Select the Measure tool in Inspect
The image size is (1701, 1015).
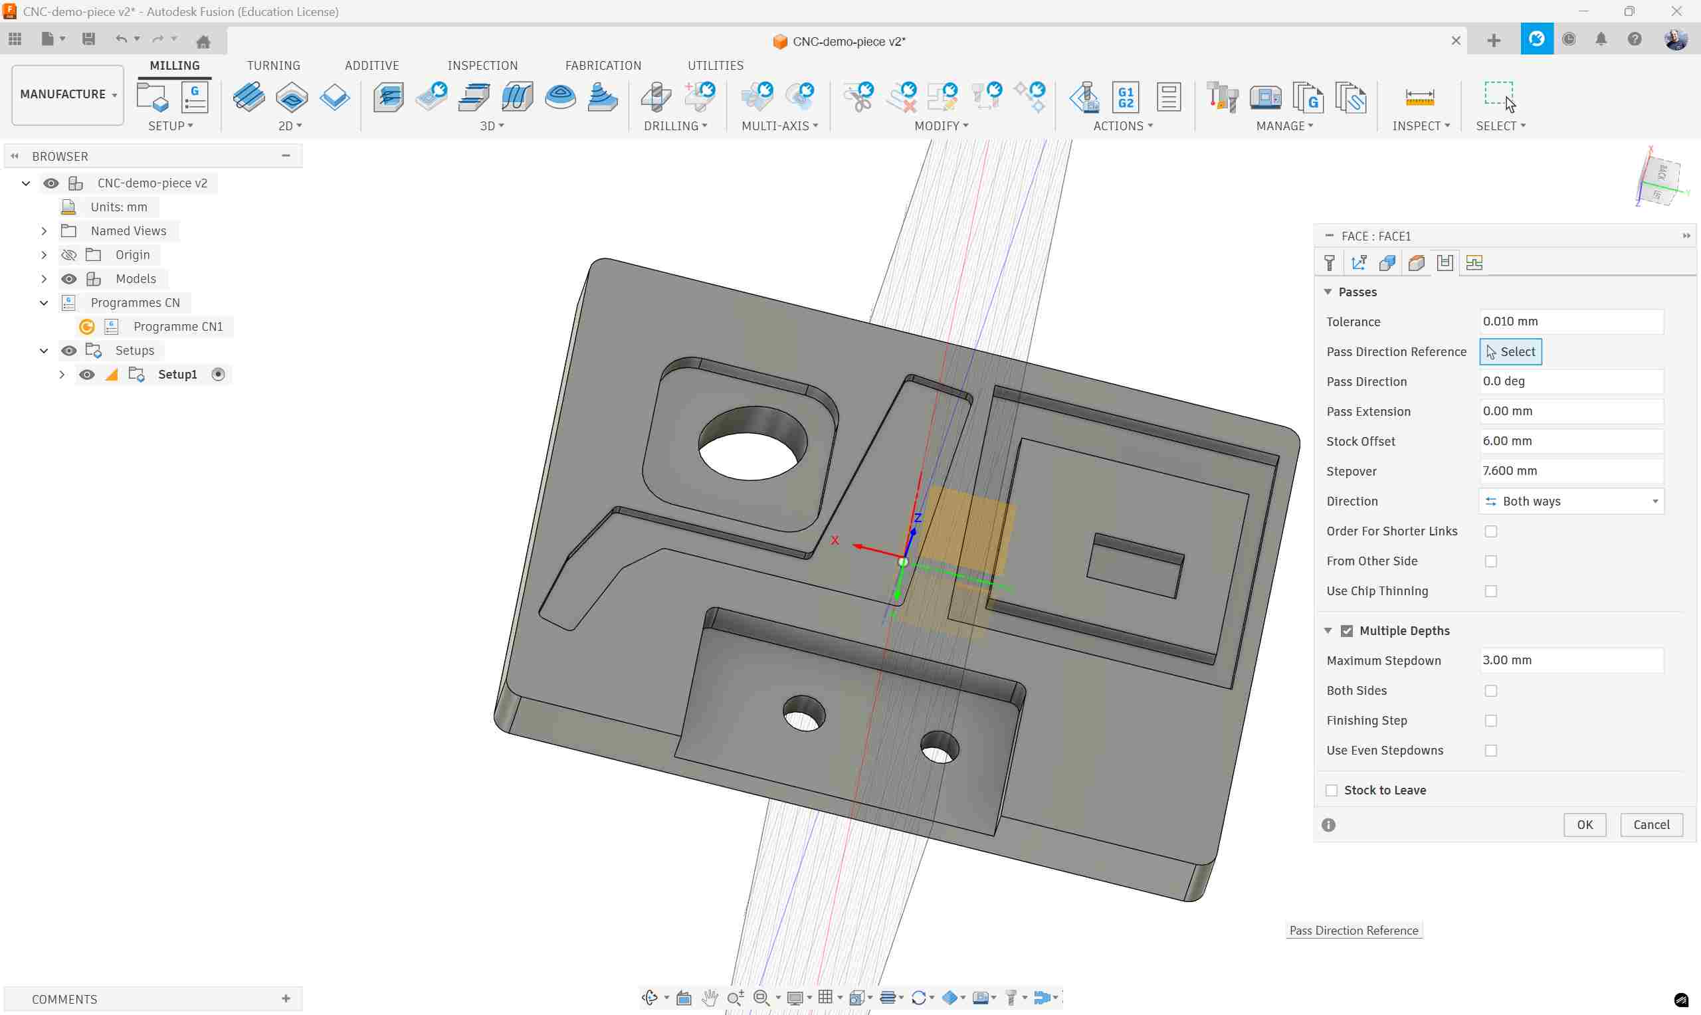1419,97
